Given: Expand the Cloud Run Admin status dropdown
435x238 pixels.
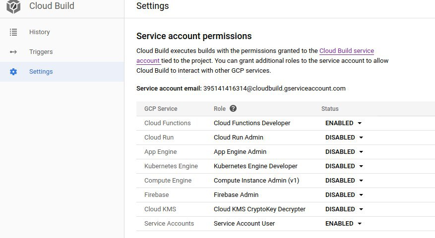Looking at the screenshot, I should [x=344, y=138].
